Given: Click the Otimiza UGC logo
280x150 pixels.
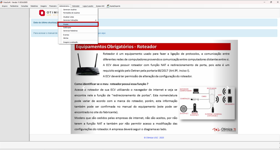Looking at the screenshot, I should [49, 13].
